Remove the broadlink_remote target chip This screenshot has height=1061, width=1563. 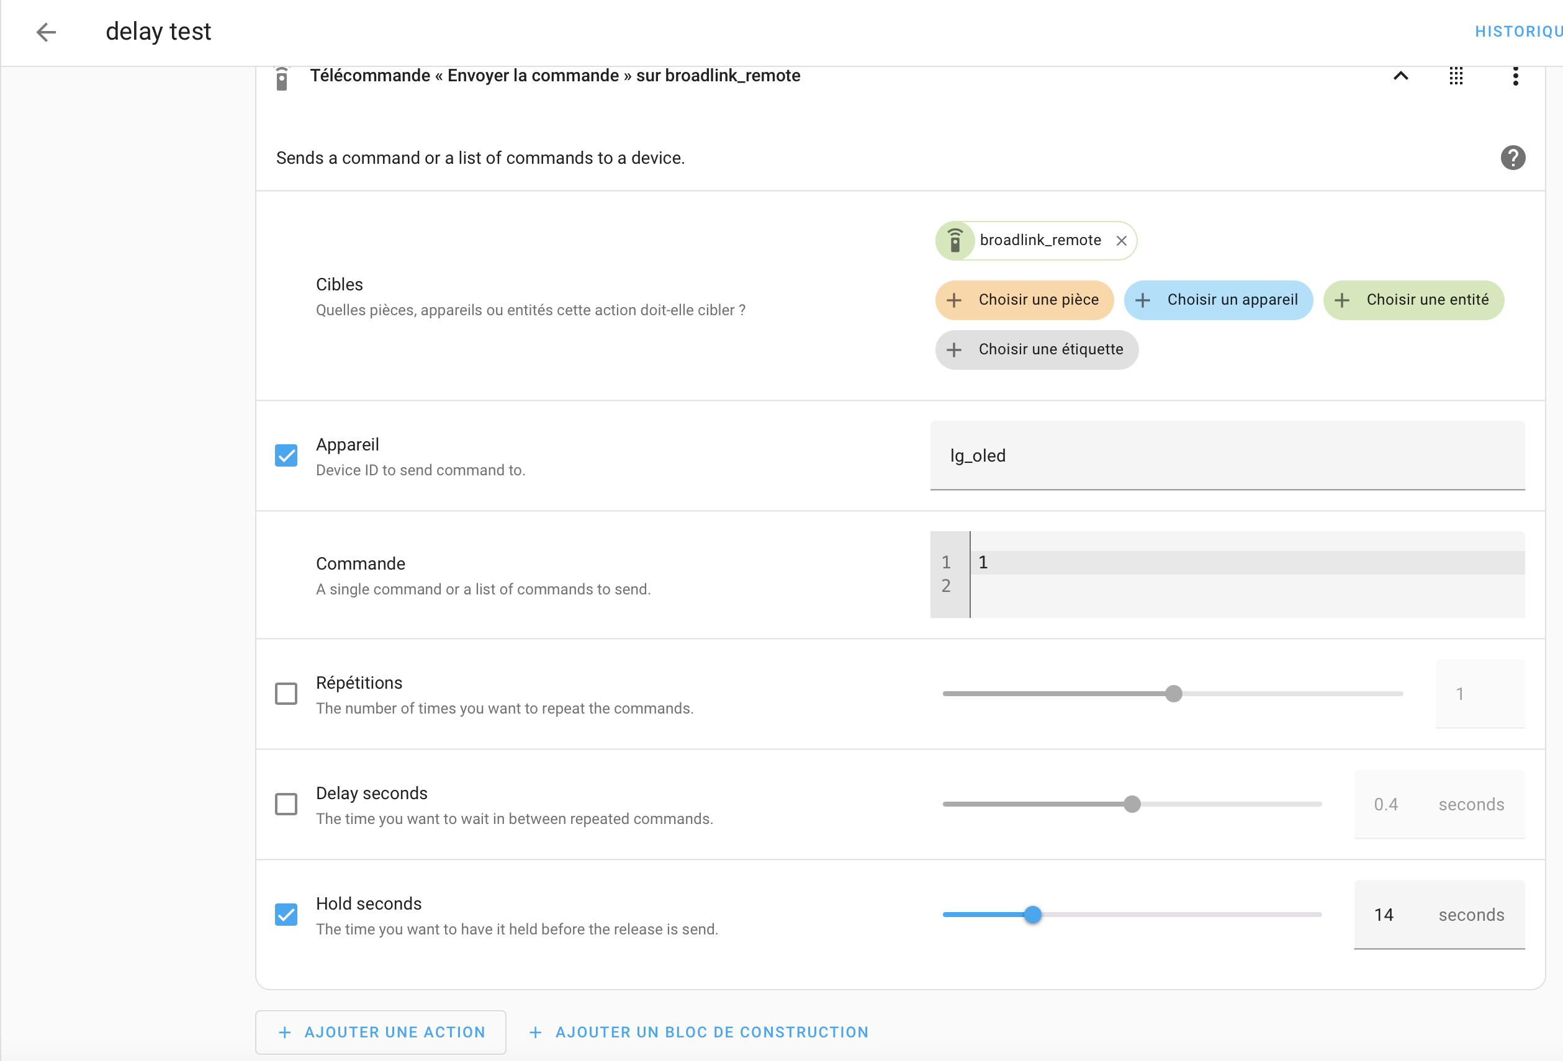pyautogui.click(x=1121, y=241)
